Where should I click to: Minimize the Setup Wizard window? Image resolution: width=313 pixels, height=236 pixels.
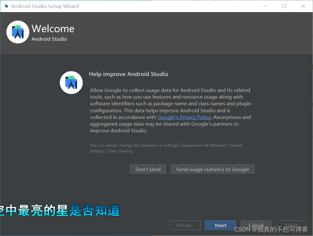(x=266, y=6)
